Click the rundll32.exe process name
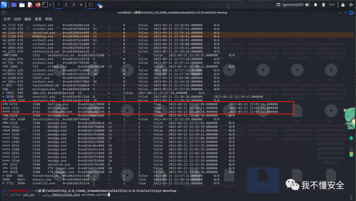This screenshot has width=356, height=201. (44, 183)
